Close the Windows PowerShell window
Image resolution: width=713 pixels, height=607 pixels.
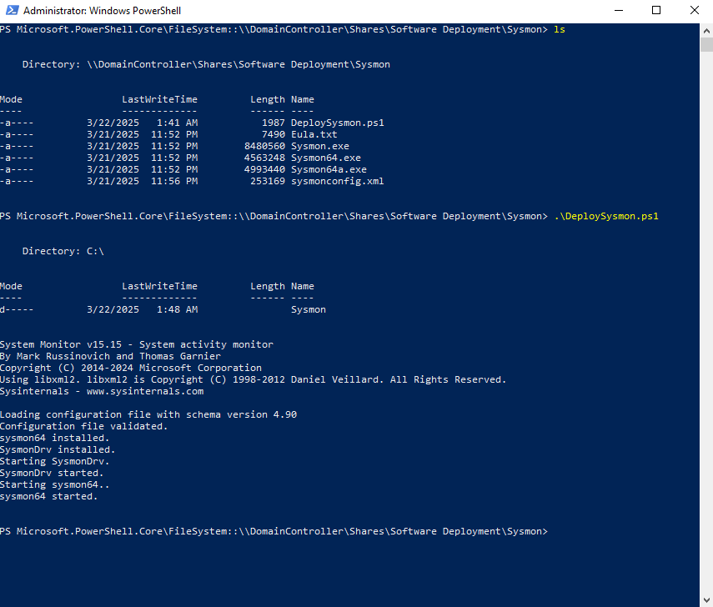click(x=694, y=11)
